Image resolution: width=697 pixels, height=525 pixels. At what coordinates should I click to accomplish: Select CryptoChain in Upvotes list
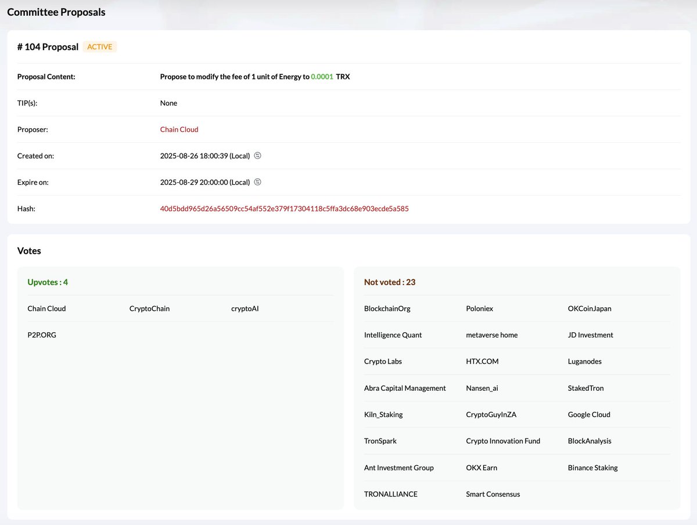pyautogui.click(x=149, y=308)
